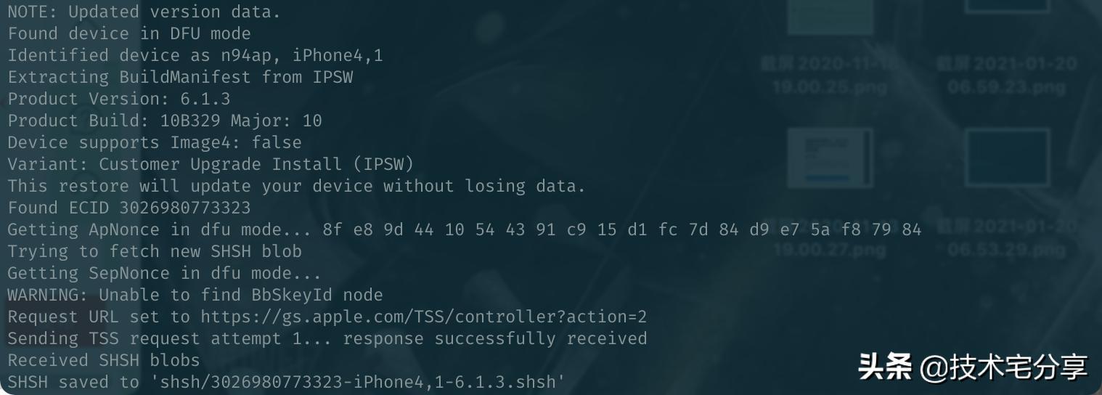Screen dimensions: 1102x395
Task: Open the screenshot thumbnail above 06.53.29.png
Action: tap(1006, 156)
